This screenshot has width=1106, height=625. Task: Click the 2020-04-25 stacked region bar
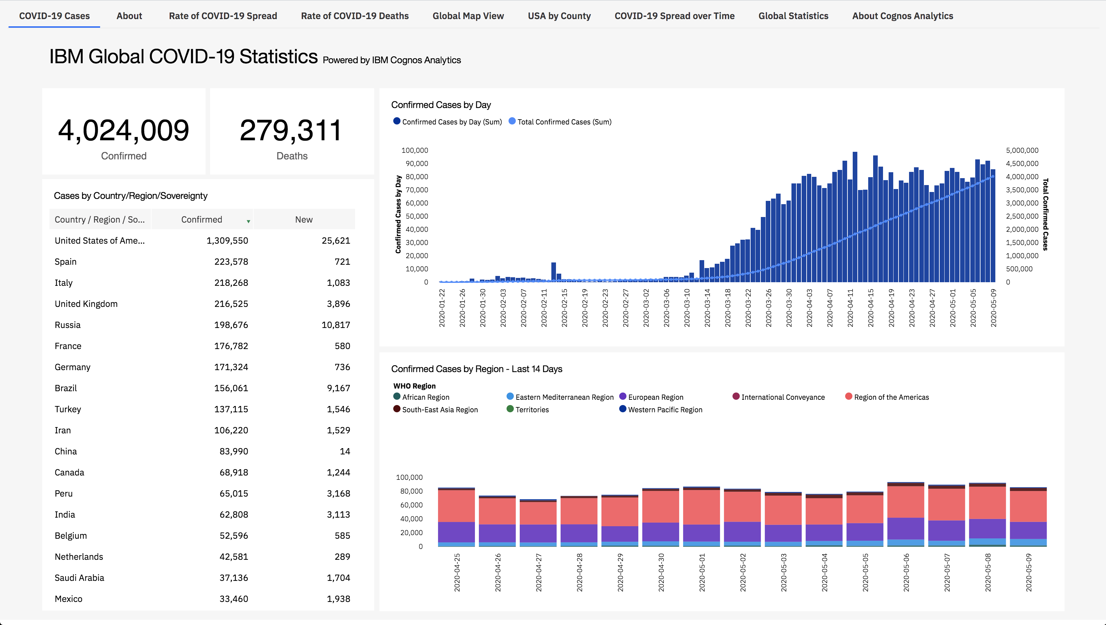point(456,517)
